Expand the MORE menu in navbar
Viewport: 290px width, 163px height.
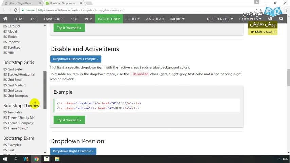click(x=177, y=19)
